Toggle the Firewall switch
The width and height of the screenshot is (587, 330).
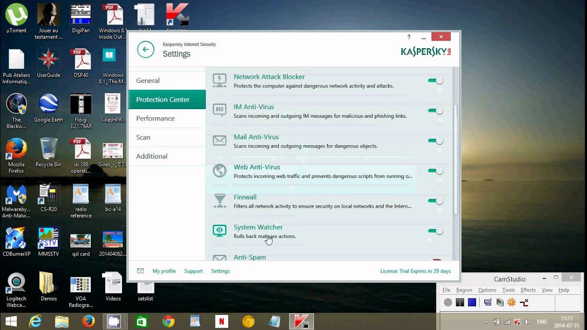[x=436, y=201]
